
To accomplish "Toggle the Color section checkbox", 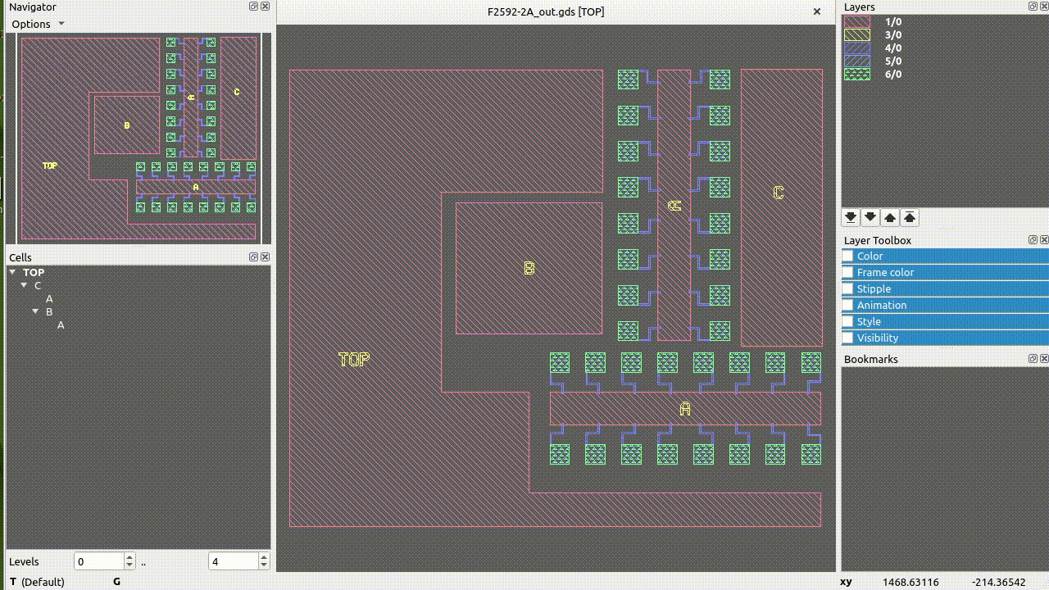I will 848,256.
